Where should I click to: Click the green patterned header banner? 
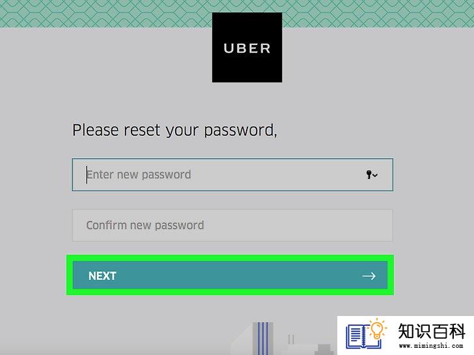click(x=237, y=14)
